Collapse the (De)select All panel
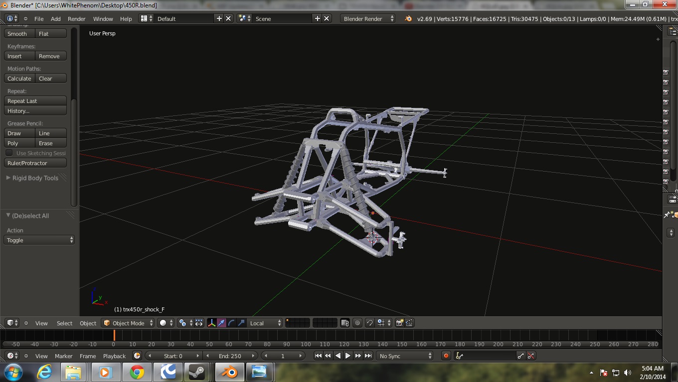 click(8, 215)
